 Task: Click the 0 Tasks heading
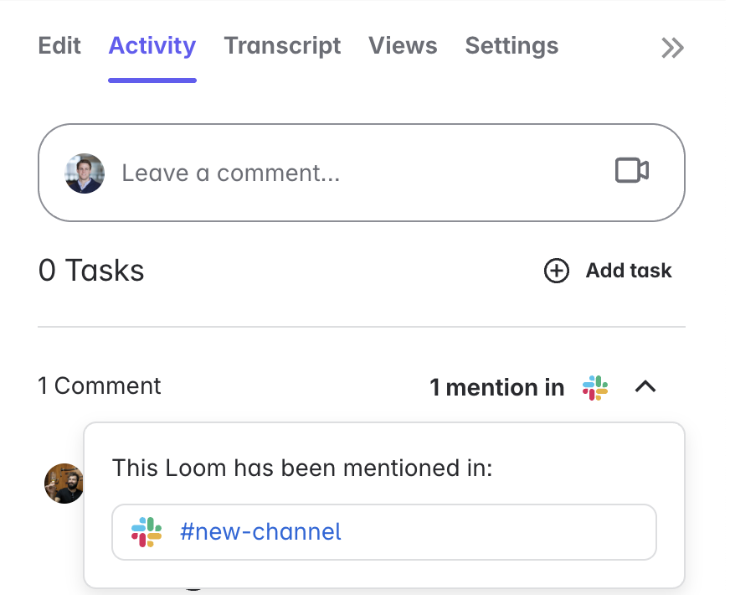tap(91, 271)
